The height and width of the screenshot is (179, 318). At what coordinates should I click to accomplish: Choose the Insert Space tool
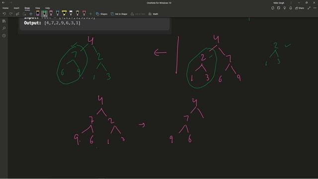coord(31,14)
